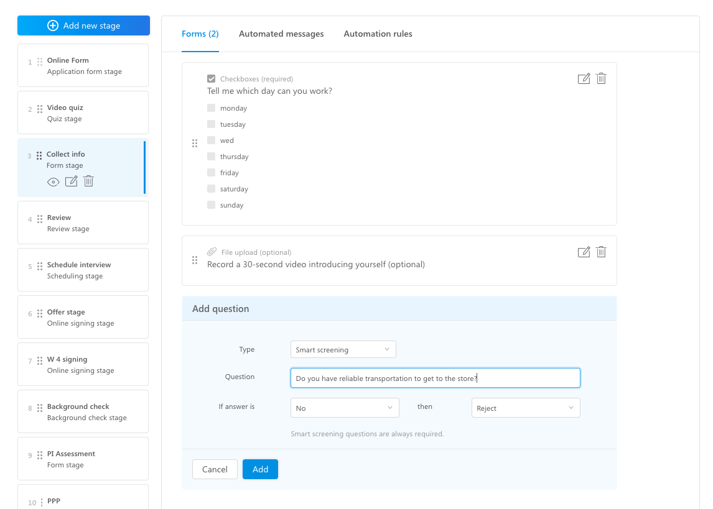Click into the Question text field

[x=435, y=378]
